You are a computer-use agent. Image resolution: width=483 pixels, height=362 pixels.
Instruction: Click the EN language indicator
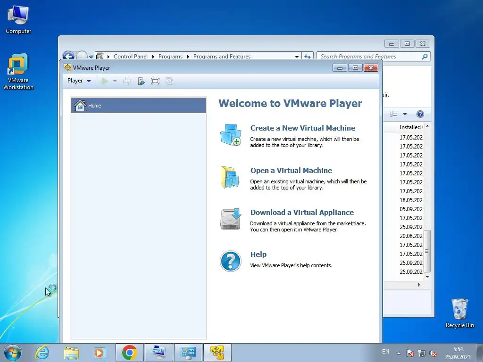click(385, 352)
